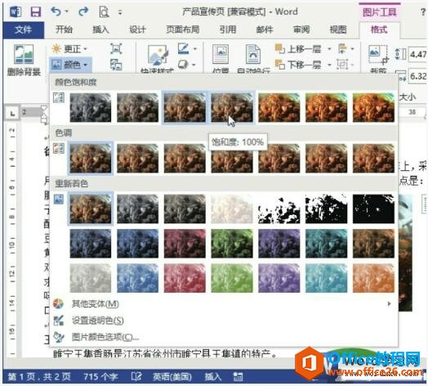
Task: Select the light orange recolor swatch
Action: coord(373,278)
